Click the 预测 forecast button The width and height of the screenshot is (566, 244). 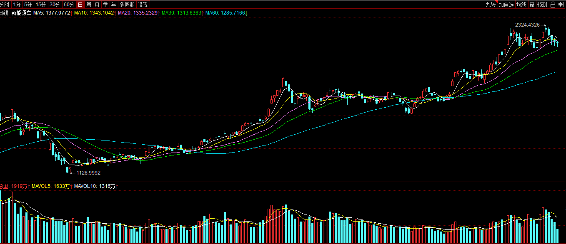pyautogui.click(x=542, y=5)
